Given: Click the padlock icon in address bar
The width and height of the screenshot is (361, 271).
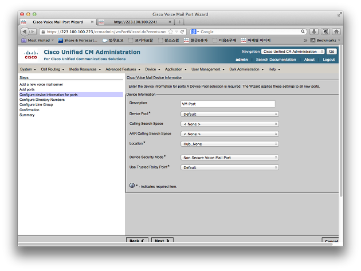Looking at the screenshot, I should 43,32.
